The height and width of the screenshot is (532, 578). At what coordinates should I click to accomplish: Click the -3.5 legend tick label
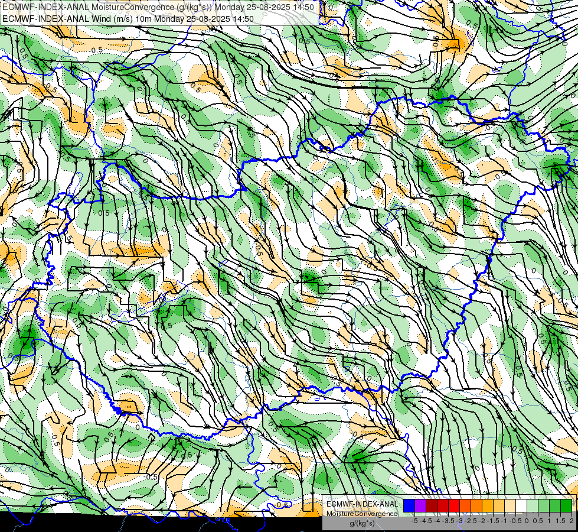pyautogui.click(x=448, y=521)
